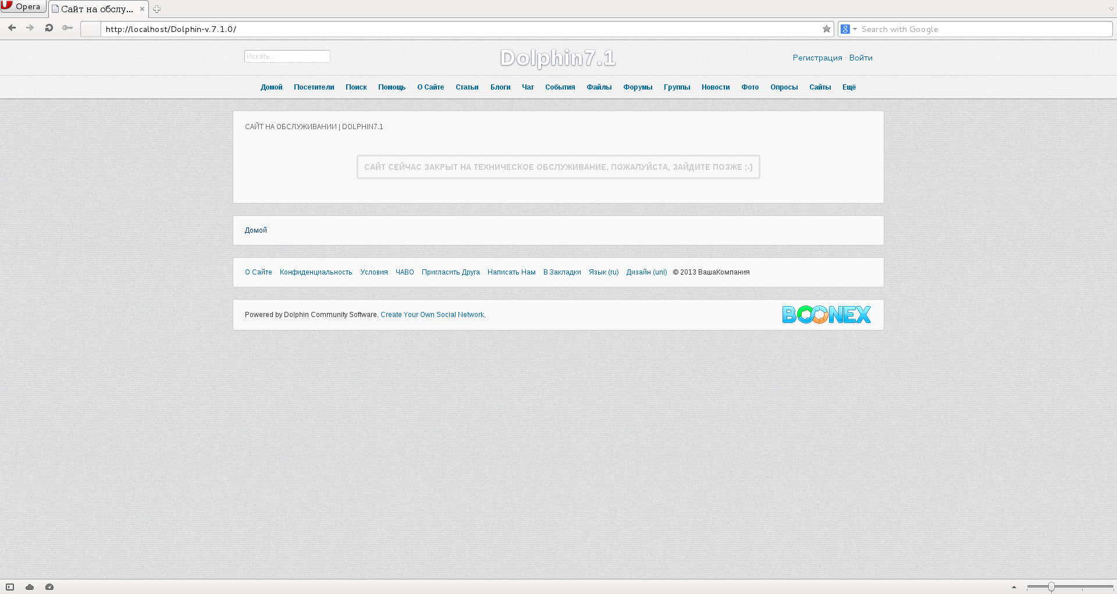Reload the current page
The image size is (1117, 594).
pyautogui.click(x=49, y=28)
